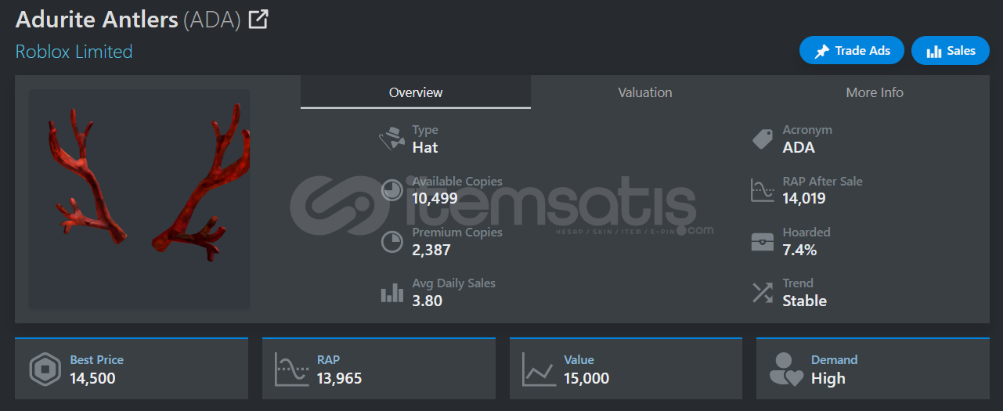The height and width of the screenshot is (411, 1003).
Task: Click the Hoarded value 7.4%
Action: pos(800,250)
